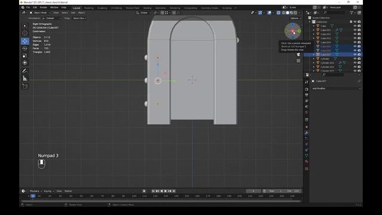Open the Select Box drag dropdown
Image resolution: width=382 pixels, height=215 pixels.
coord(79,19)
